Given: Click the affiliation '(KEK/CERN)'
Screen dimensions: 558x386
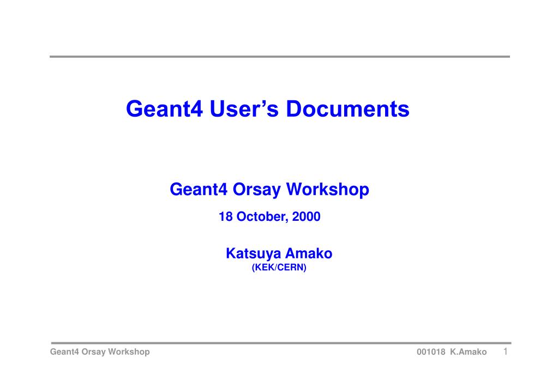Looking at the screenshot, I should pyautogui.click(x=279, y=268).
